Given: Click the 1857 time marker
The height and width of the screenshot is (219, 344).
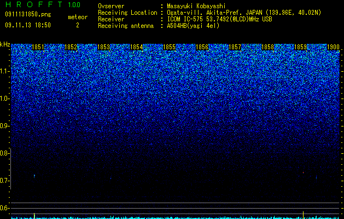Looking at the screenshot, I should (235, 47).
